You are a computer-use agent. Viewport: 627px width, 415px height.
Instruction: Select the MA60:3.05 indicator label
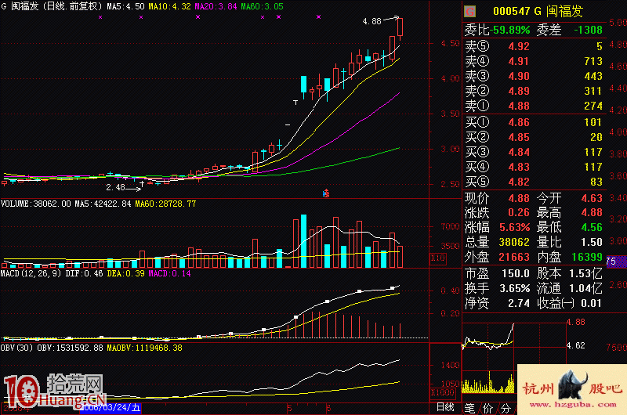coord(263,6)
